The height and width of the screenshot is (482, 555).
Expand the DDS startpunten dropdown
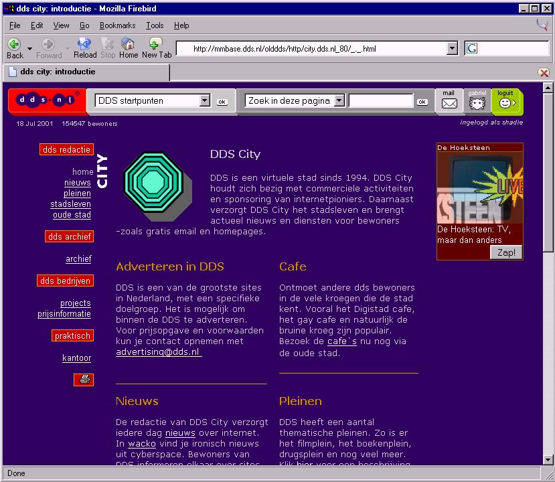pyautogui.click(x=205, y=100)
